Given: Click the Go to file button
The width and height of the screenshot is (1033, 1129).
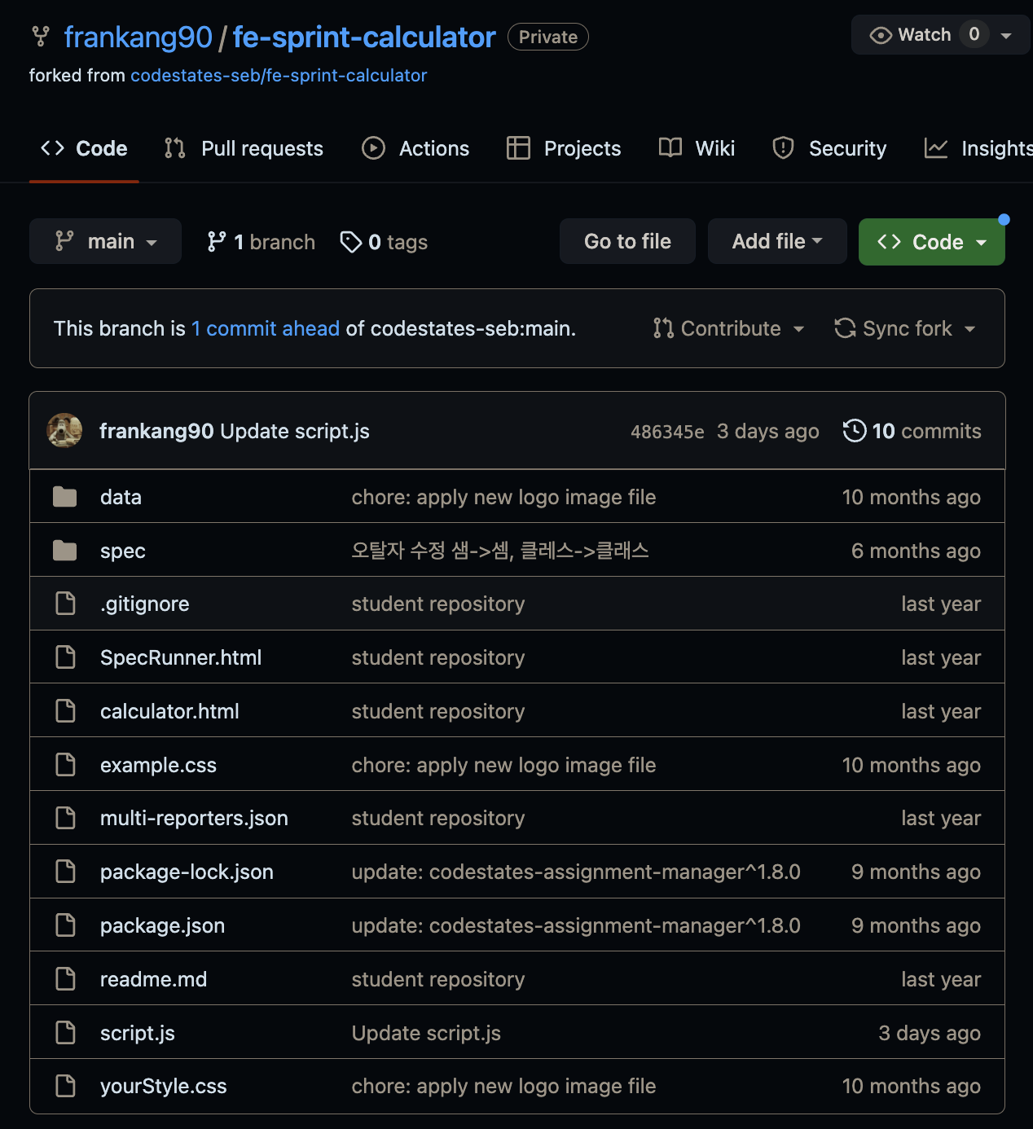Looking at the screenshot, I should [627, 241].
